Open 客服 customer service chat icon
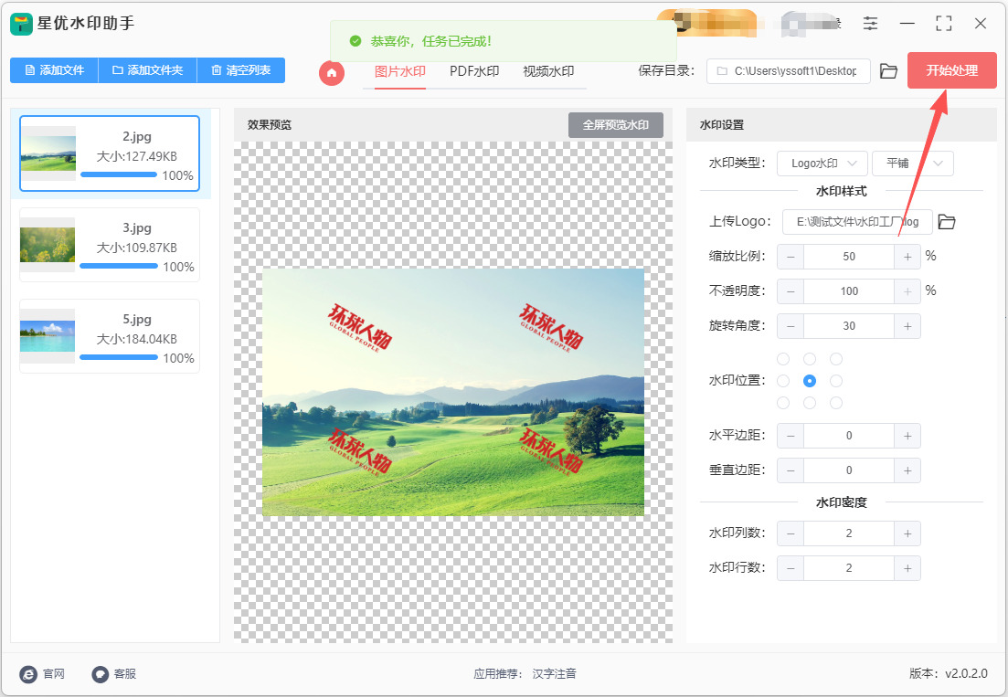This screenshot has height=697, width=1008. [x=101, y=673]
